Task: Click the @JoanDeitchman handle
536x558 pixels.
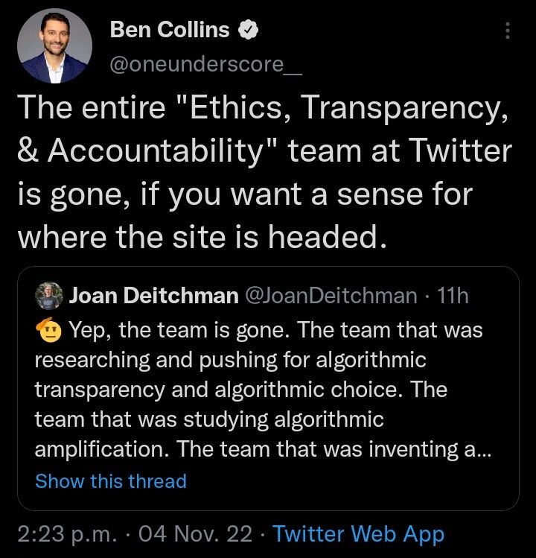Action: click(x=331, y=296)
